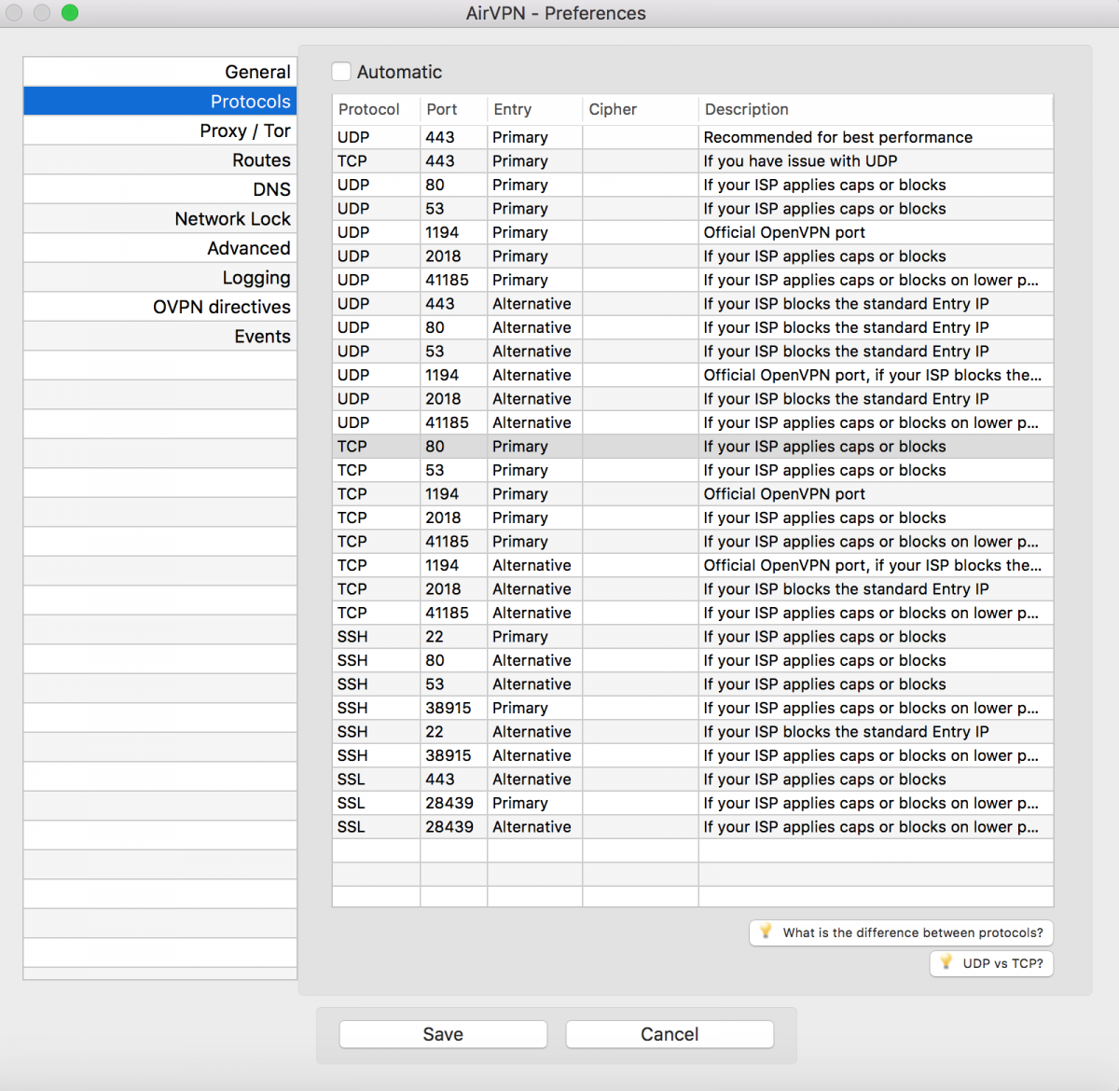The width and height of the screenshot is (1119, 1091).
Task: Select the UDP port 2018 Primary row
Action: tap(693, 256)
